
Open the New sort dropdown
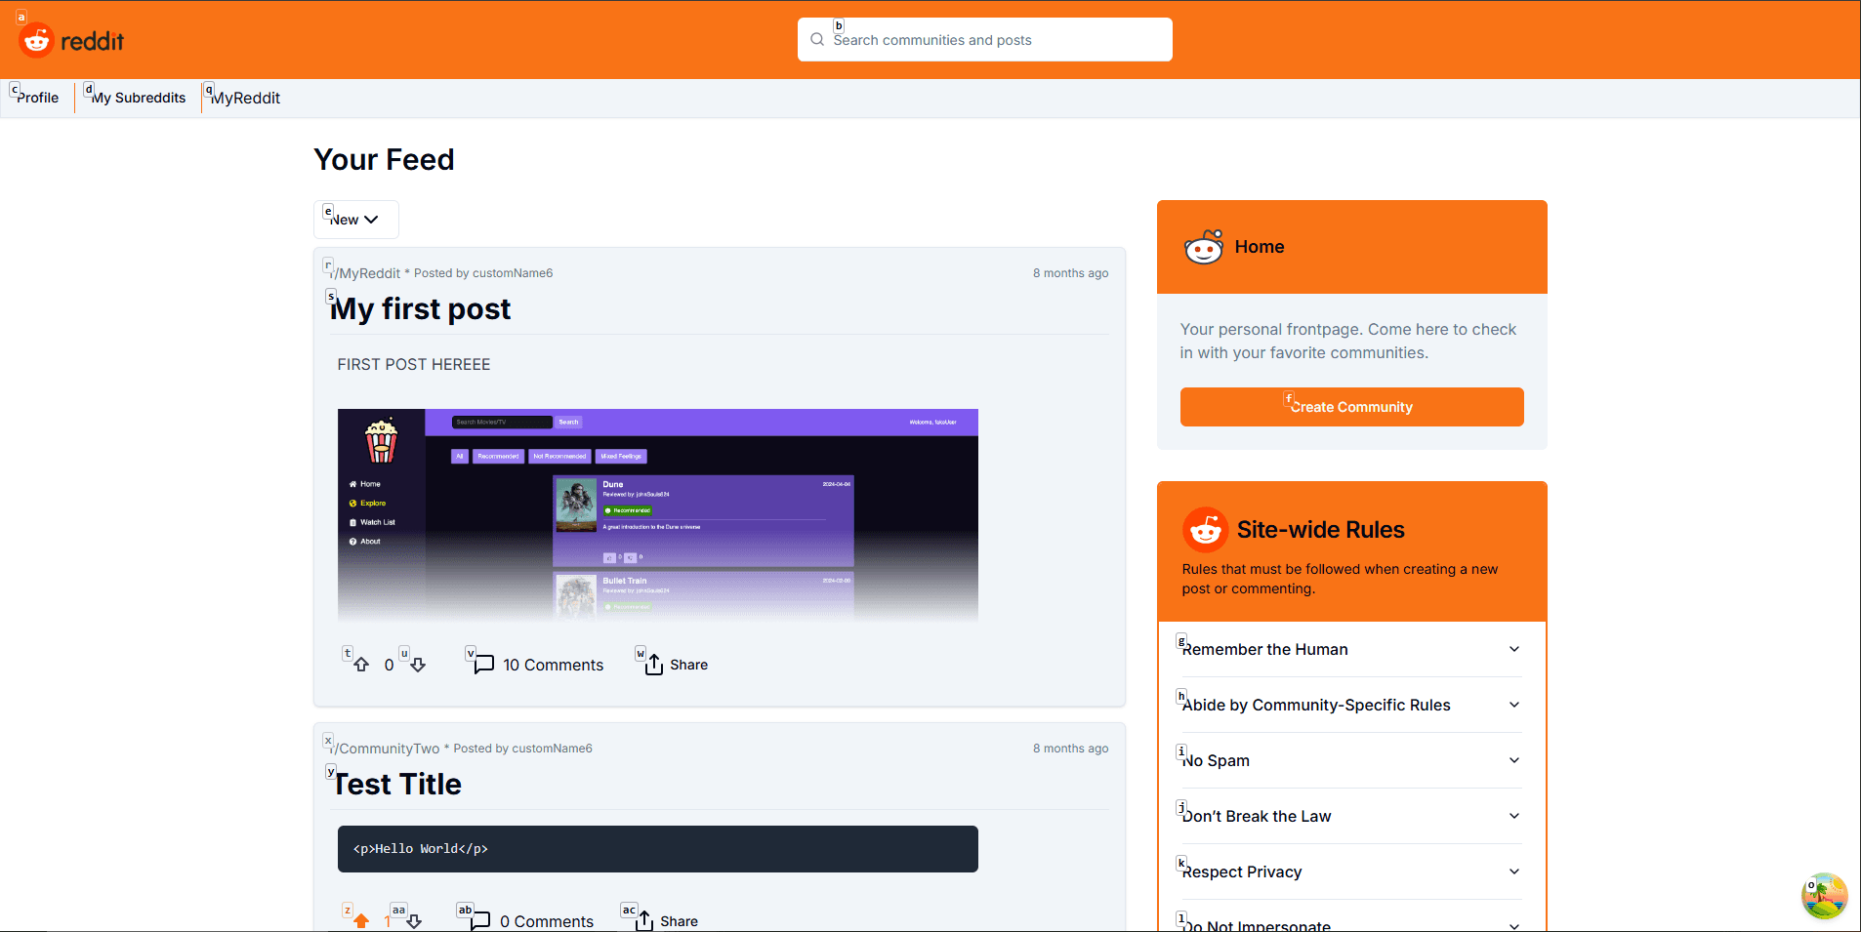tap(356, 220)
